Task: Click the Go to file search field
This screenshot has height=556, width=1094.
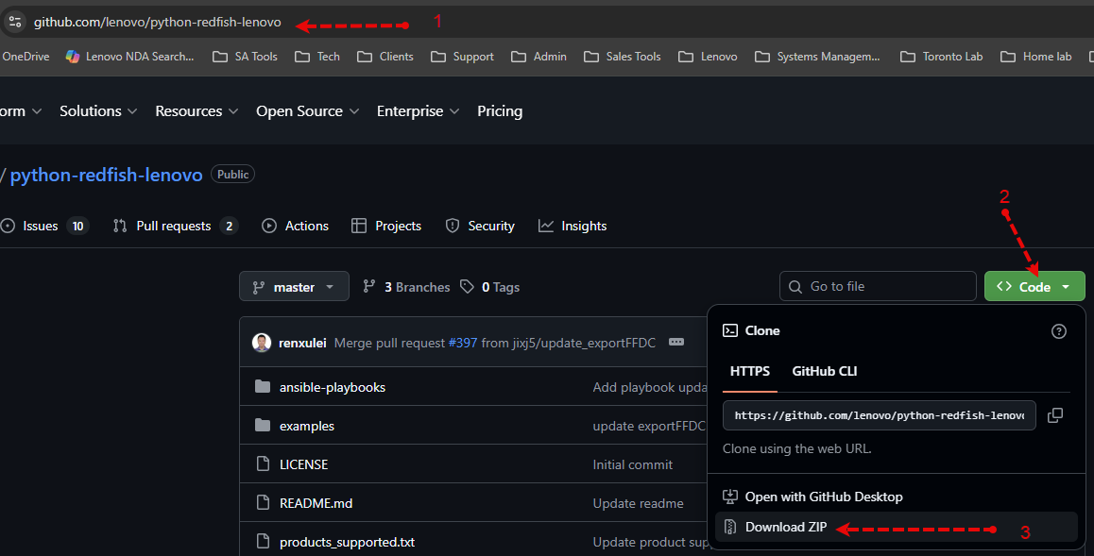Action: [877, 286]
